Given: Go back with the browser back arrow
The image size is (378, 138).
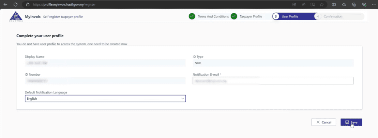Looking at the screenshot, I should pyautogui.click(x=6, y=4).
